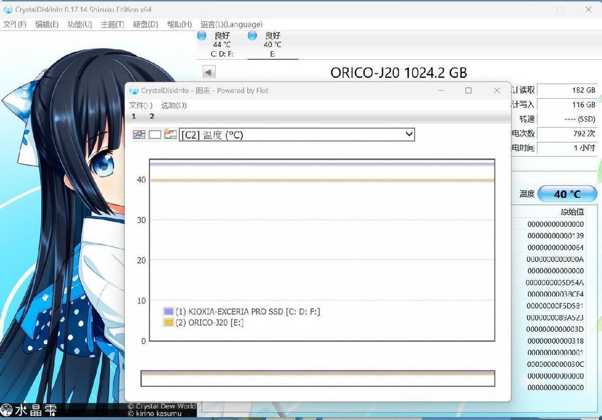Close the graph window
Screen dimensions: 602x420
pos(497,90)
